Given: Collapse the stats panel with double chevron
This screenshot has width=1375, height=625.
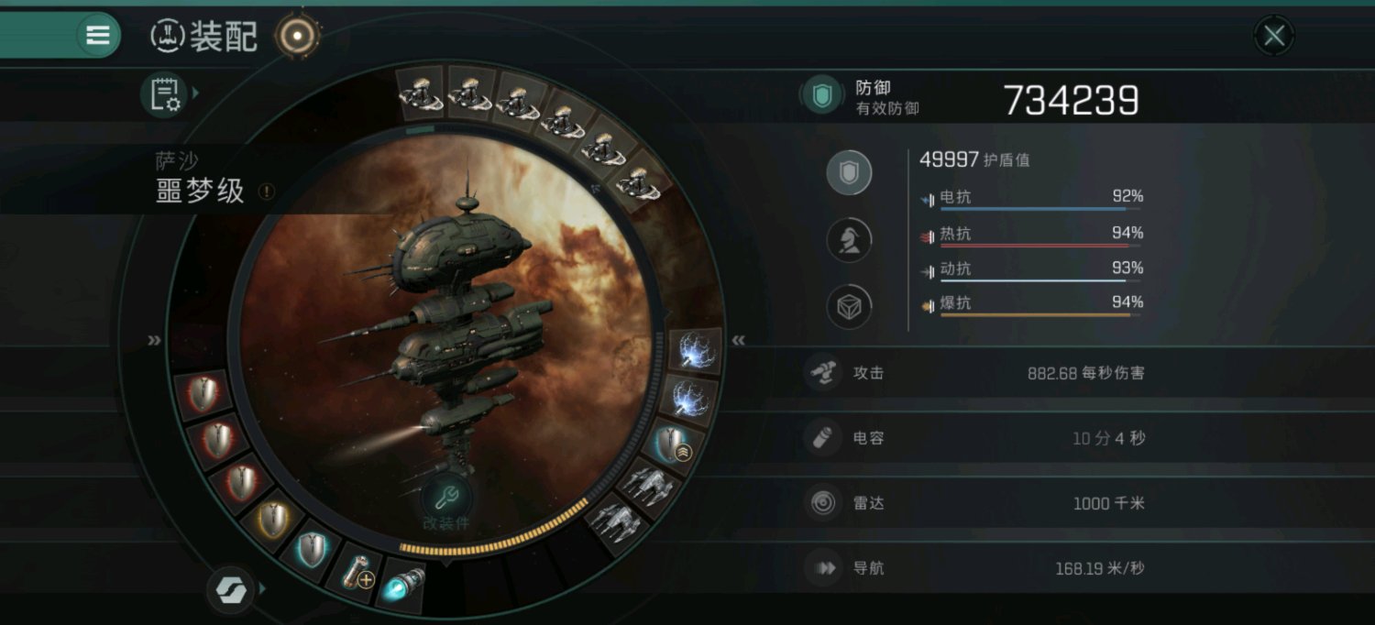Looking at the screenshot, I should pyautogui.click(x=738, y=341).
